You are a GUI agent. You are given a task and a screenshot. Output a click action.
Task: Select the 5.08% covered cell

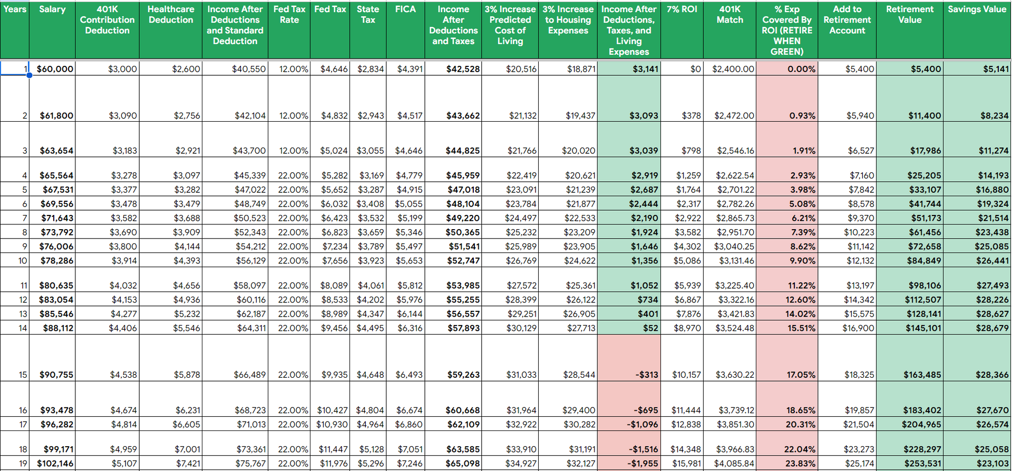787,203
